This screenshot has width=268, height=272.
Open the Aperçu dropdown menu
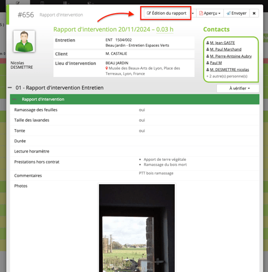pos(210,13)
